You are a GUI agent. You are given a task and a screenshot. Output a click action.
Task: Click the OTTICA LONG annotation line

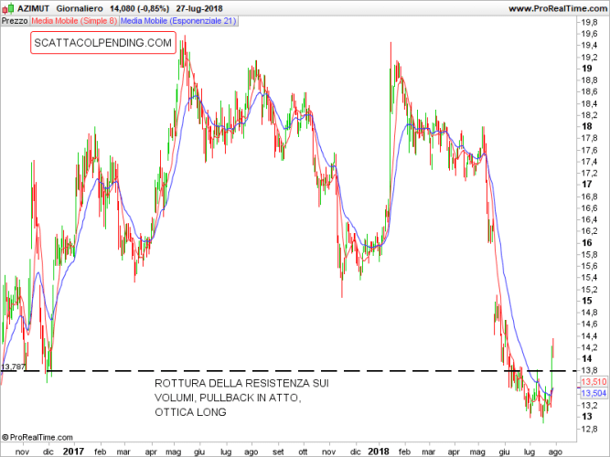(190, 412)
